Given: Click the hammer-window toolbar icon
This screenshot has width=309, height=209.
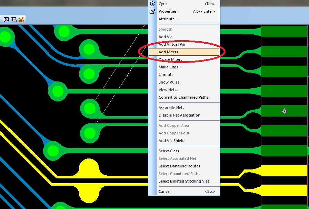Looking at the screenshot, I should tap(6, 20).
